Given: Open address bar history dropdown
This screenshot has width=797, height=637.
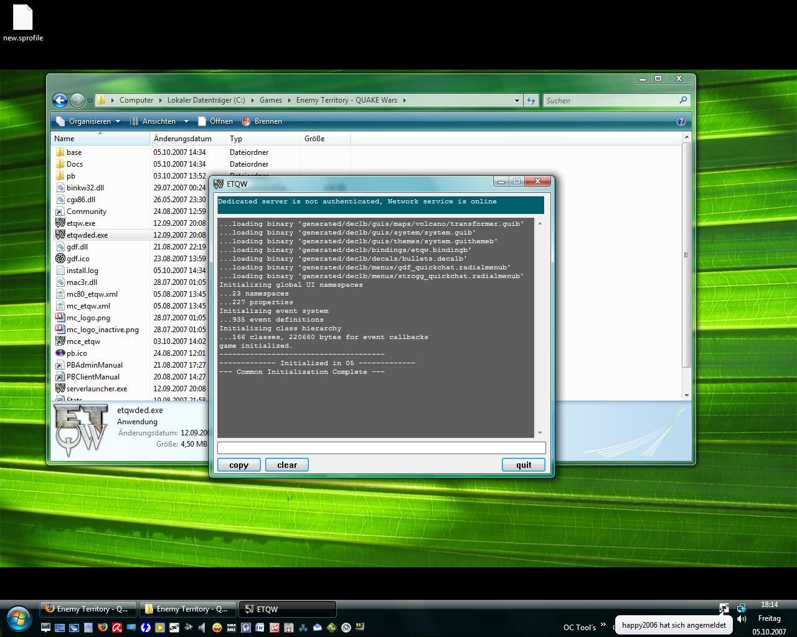Looking at the screenshot, I should [x=517, y=100].
